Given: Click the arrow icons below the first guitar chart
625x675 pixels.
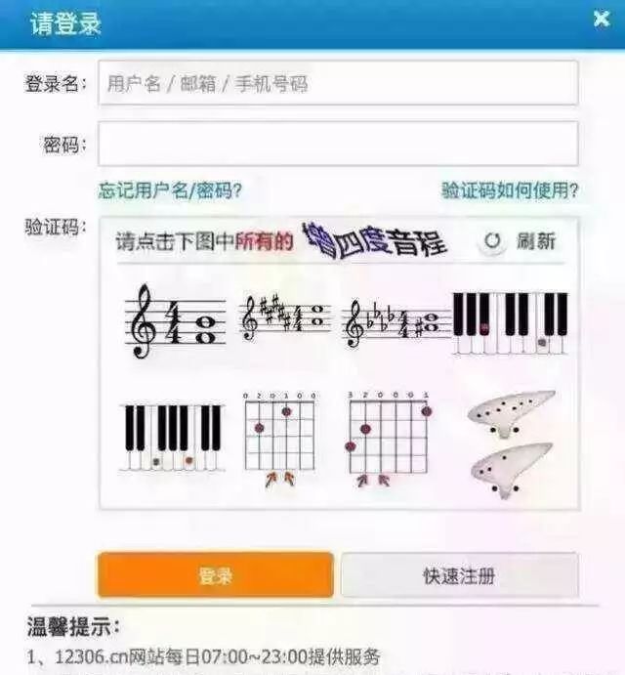Looking at the screenshot, I should click(280, 479).
